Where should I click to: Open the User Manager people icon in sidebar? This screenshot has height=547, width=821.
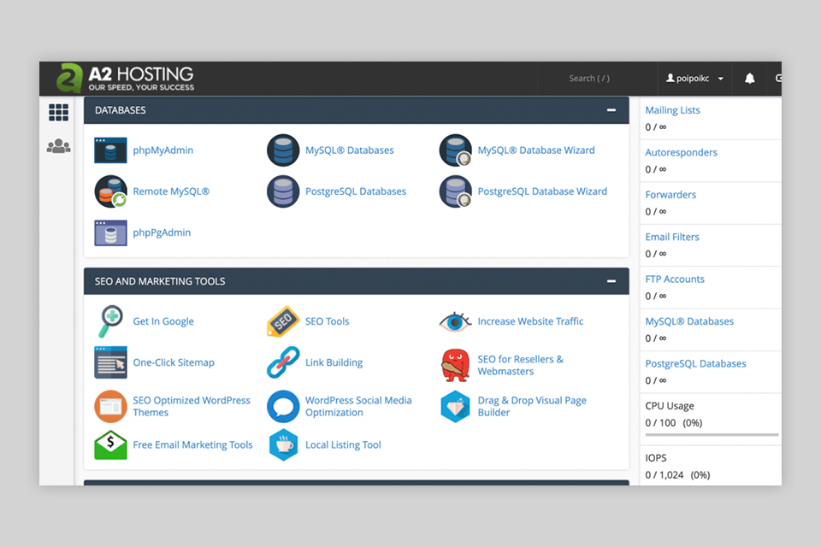point(59,146)
